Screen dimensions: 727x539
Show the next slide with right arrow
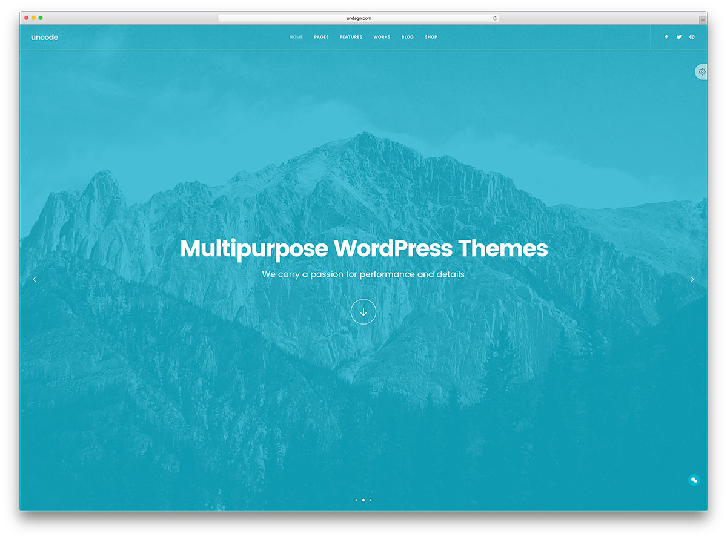pos(692,279)
